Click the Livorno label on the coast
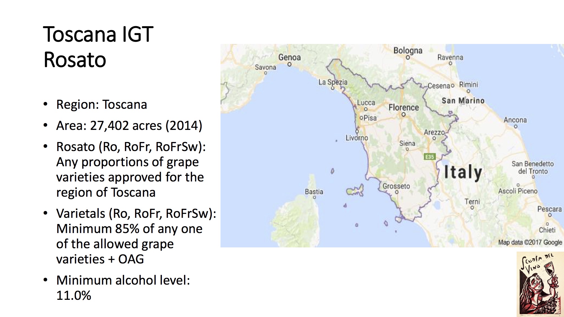The height and width of the screenshot is (317, 564). click(x=357, y=138)
